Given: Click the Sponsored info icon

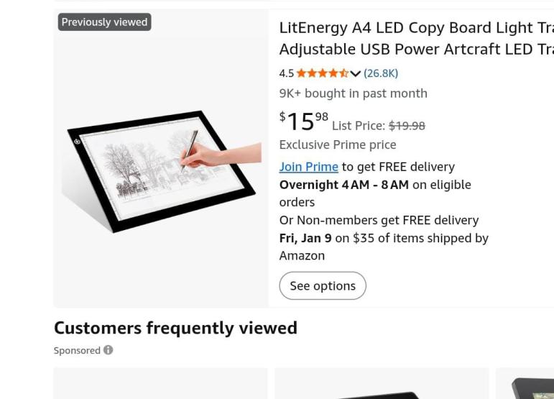Looking at the screenshot, I should coord(109,350).
